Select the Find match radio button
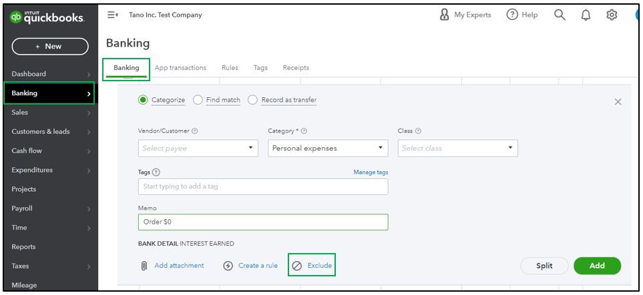The height and width of the screenshot is (295, 643). (x=198, y=100)
